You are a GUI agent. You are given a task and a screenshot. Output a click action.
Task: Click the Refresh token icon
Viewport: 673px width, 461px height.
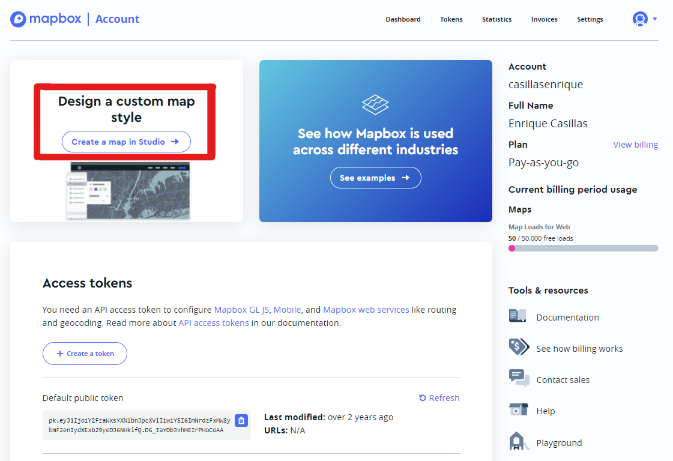pyautogui.click(x=423, y=398)
